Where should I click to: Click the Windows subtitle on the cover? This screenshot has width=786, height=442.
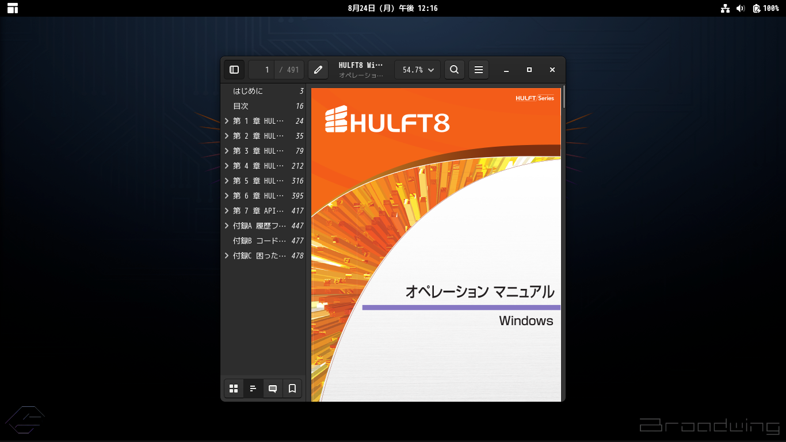point(526,321)
